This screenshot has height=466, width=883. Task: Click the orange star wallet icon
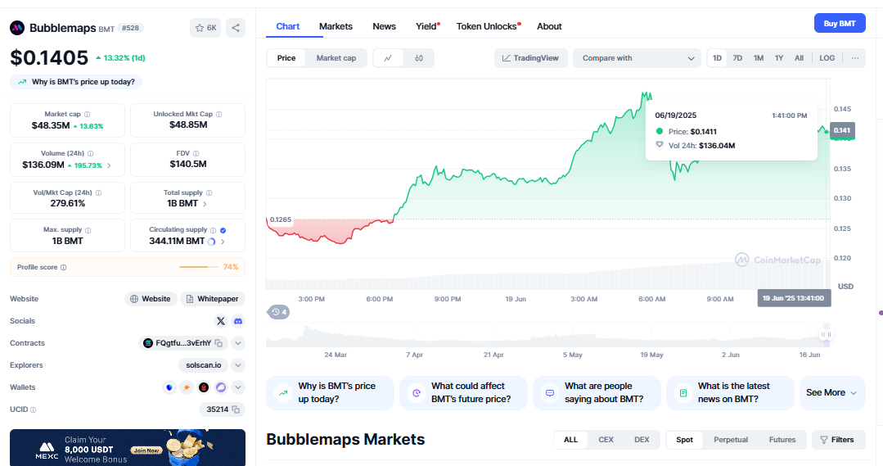pos(187,387)
